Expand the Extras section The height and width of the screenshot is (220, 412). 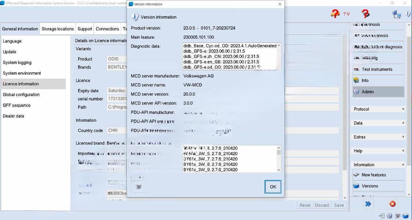378,137
